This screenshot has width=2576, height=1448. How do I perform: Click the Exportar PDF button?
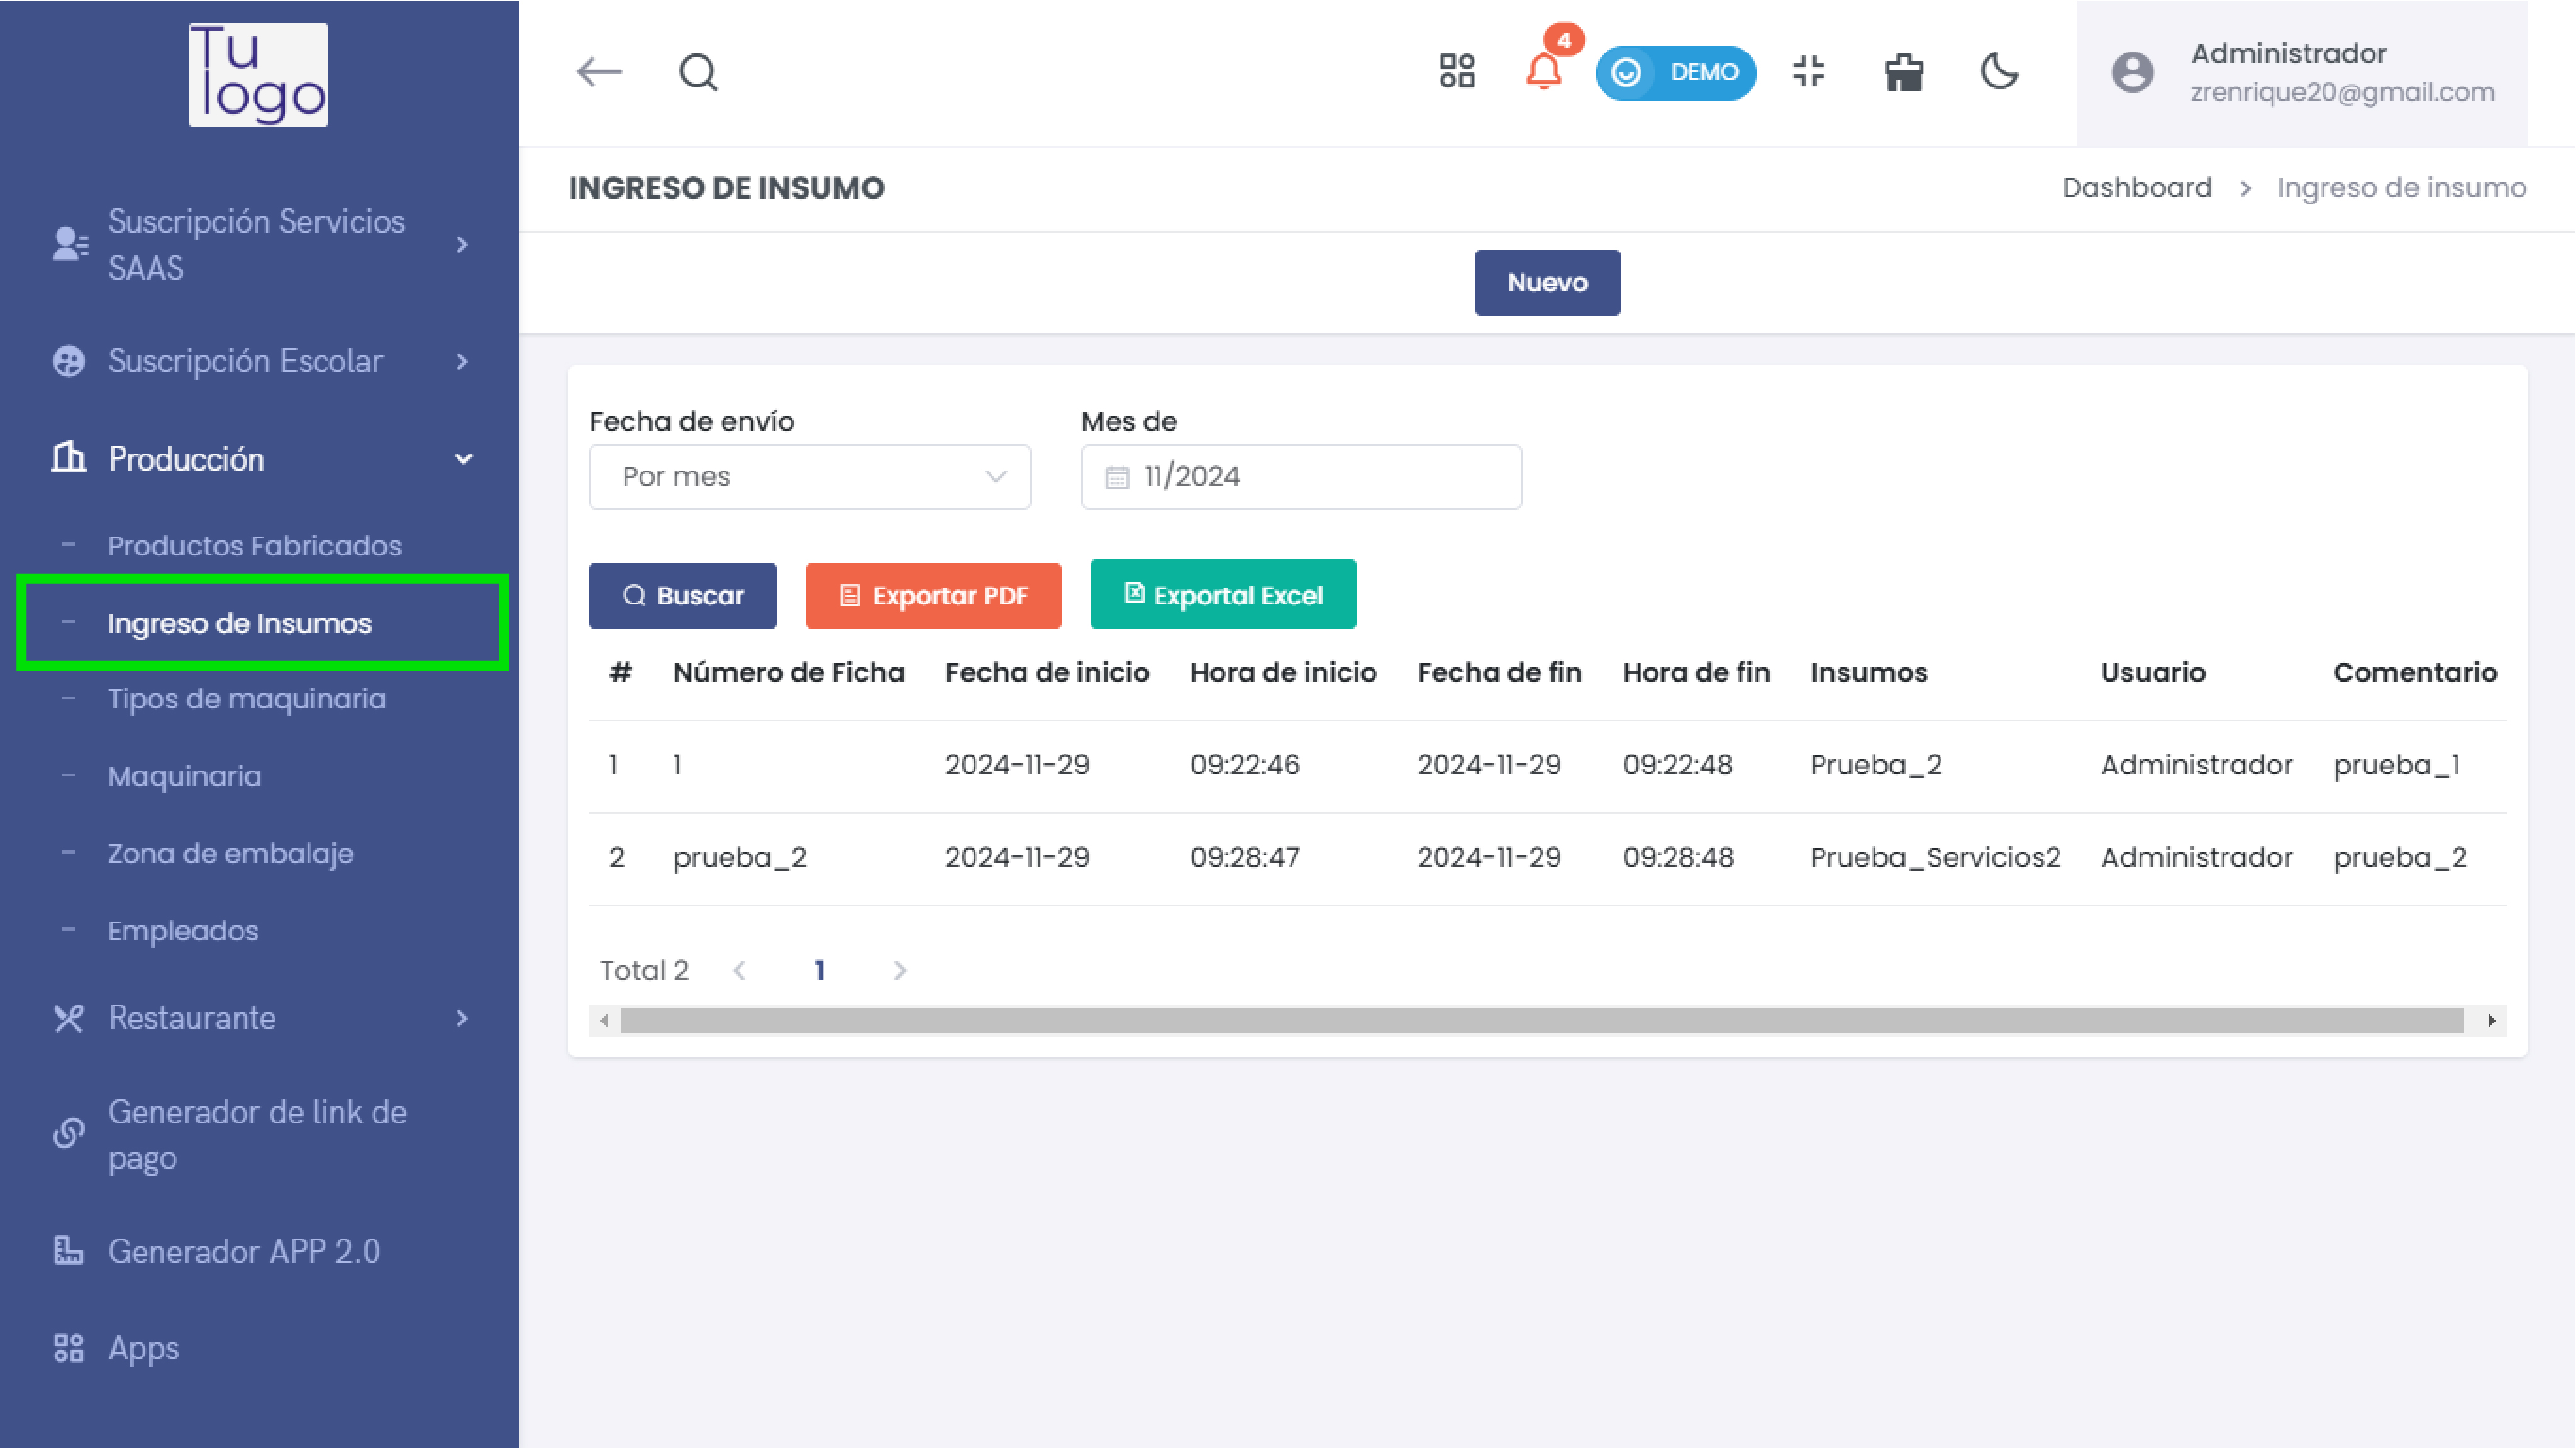(932, 596)
